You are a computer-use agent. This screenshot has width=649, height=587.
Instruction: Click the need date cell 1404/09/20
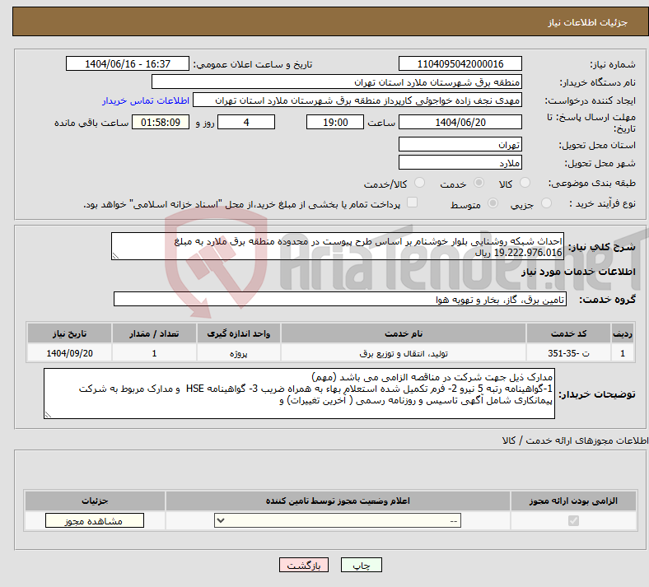pos(69,353)
